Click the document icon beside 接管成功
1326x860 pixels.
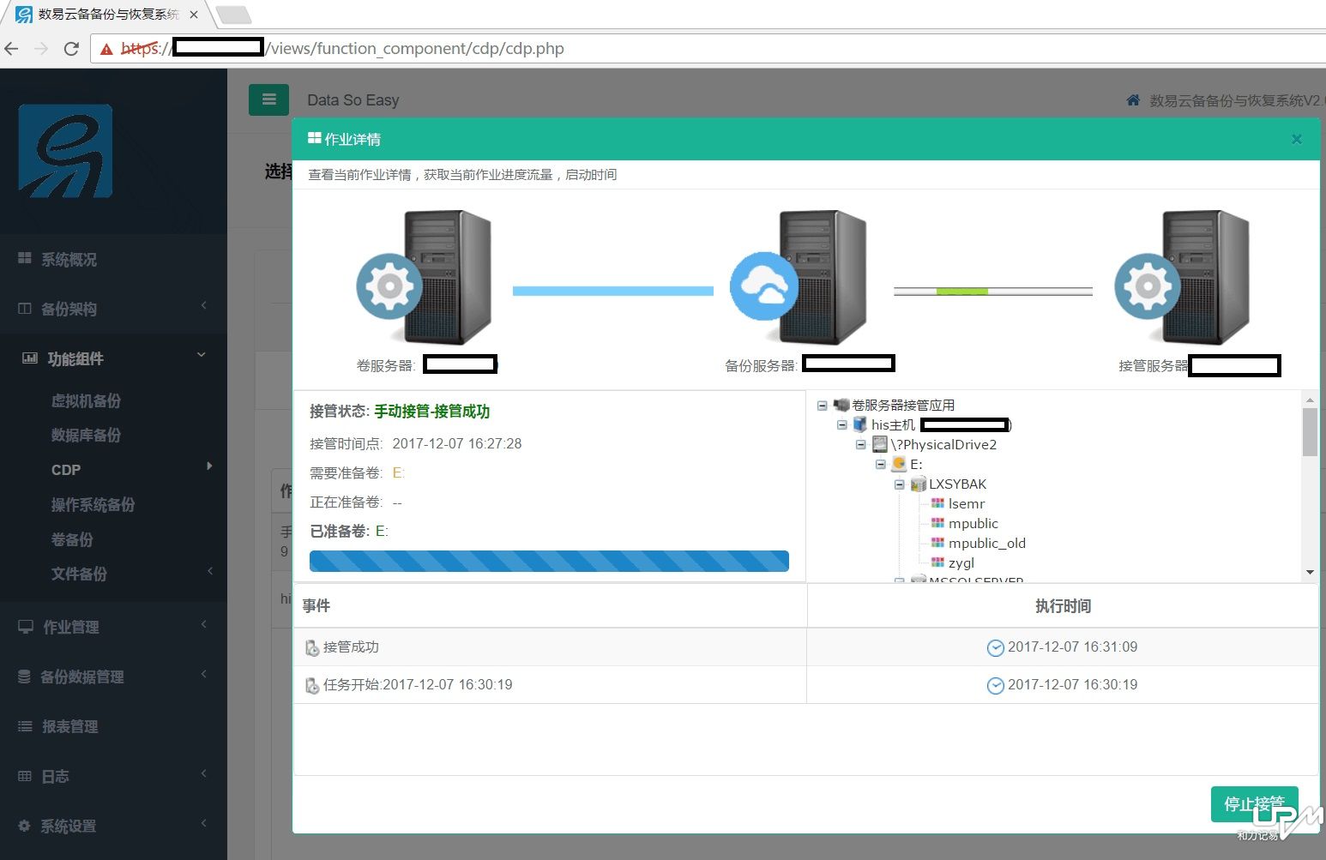tap(312, 648)
